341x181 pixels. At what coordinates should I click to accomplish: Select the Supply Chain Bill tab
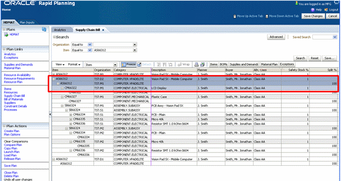(x=87, y=30)
